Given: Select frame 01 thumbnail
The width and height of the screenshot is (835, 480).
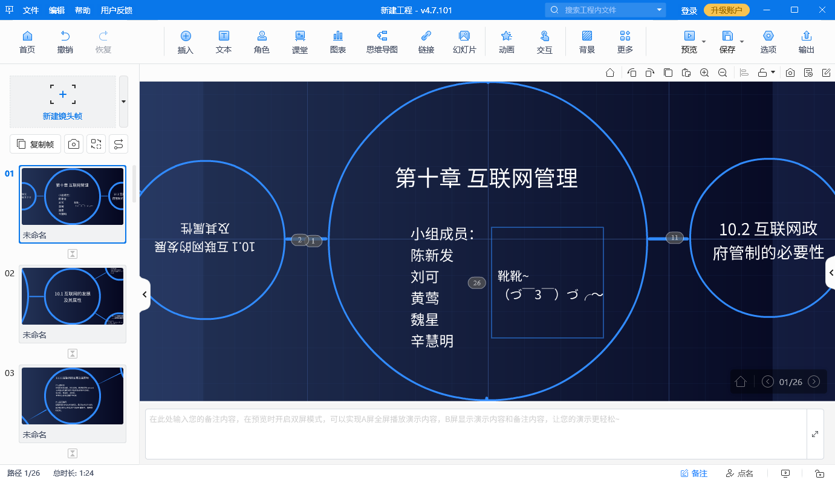Looking at the screenshot, I should click(x=73, y=196).
